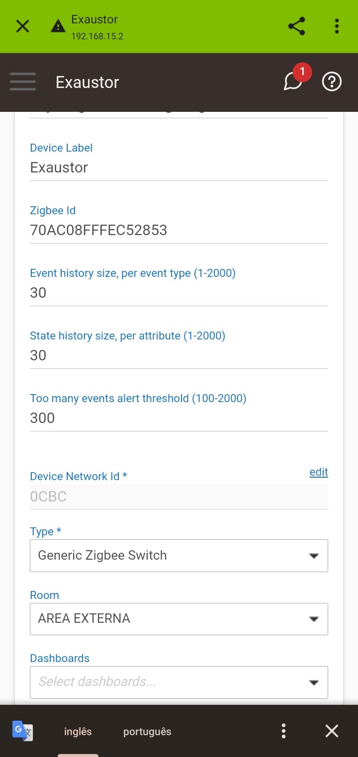Edit the Too many events alert threshold
The width and height of the screenshot is (358, 757).
pos(179,419)
